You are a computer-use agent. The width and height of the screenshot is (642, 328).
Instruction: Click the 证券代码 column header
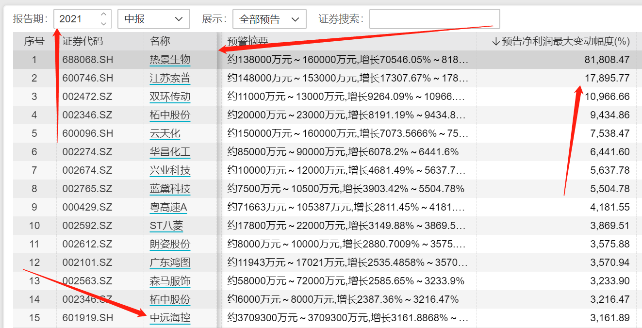[83, 41]
